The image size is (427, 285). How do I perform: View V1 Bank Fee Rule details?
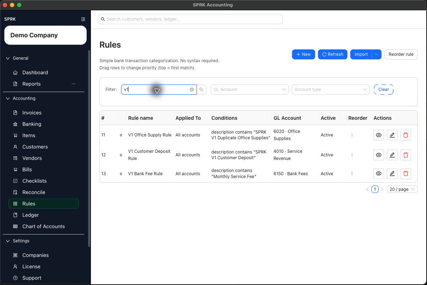click(x=379, y=173)
